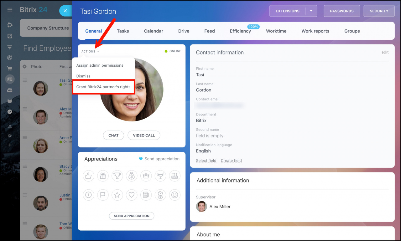Screen dimensions: 401x241
Task: Open supervisor Alex Miller's profile link
Action: tap(220, 207)
